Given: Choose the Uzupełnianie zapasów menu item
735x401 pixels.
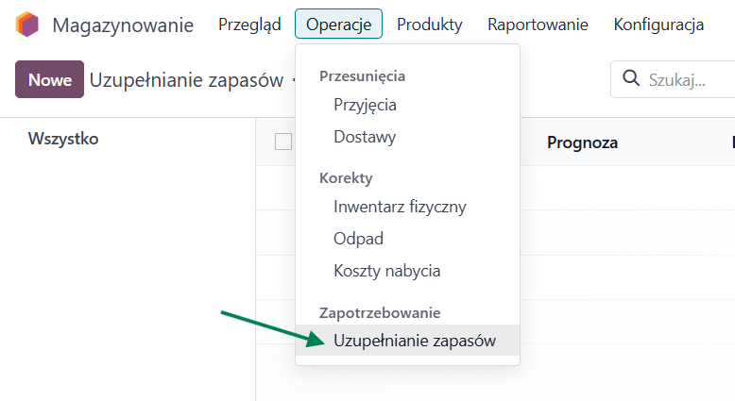Looking at the screenshot, I should click(x=414, y=342).
